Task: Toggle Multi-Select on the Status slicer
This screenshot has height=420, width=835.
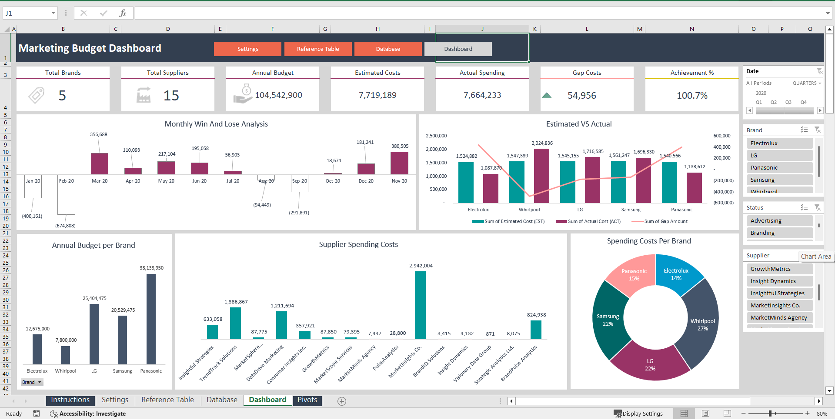Action: pos(804,207)
